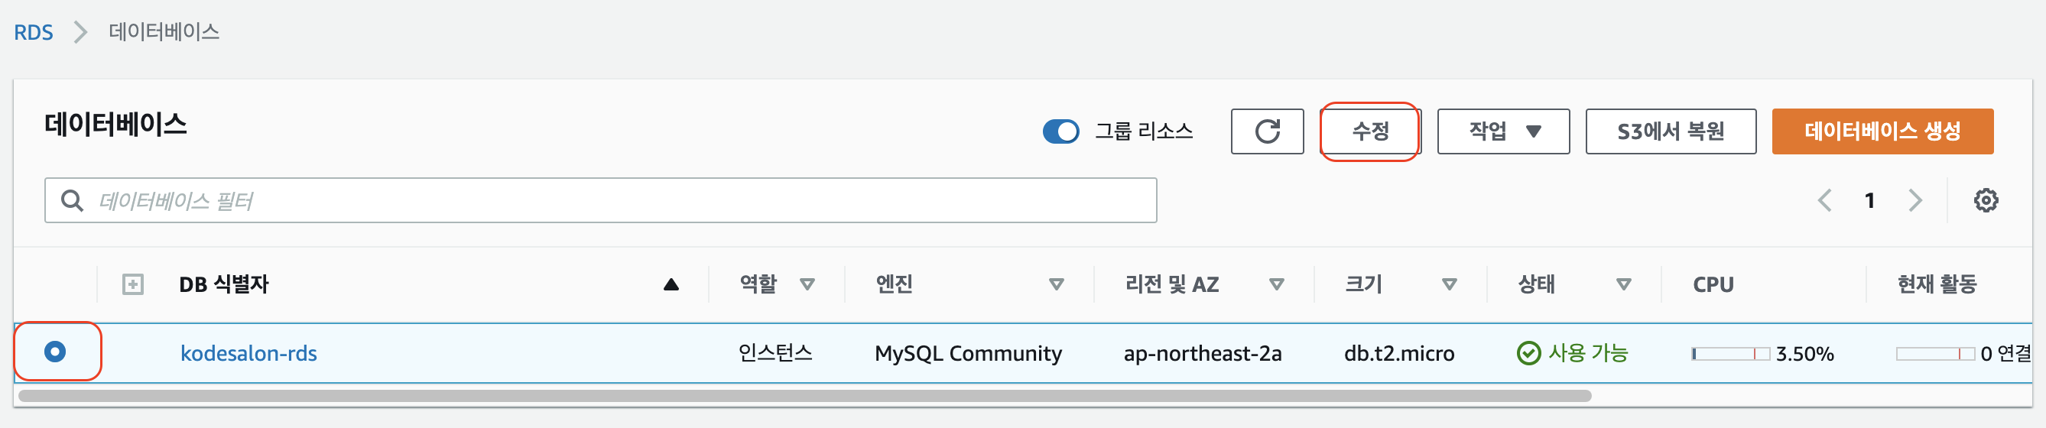Click the 데이터베이스 생성 button
Image resolution: width=2046 pixels, height=428 pixels.
point(1882,131)
